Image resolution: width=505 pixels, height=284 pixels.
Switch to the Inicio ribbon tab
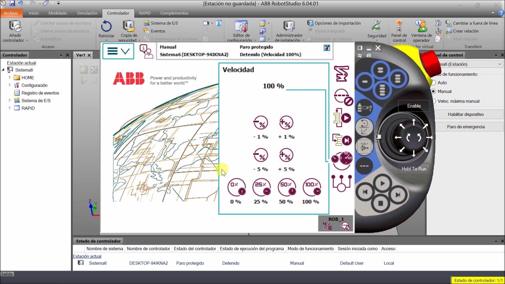coord(34,13)
